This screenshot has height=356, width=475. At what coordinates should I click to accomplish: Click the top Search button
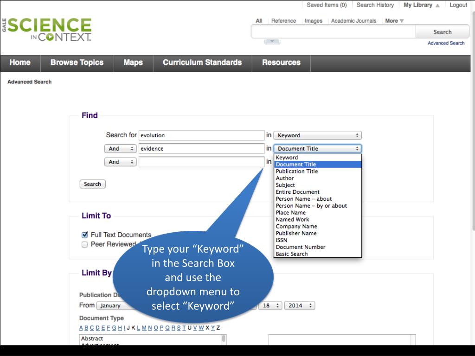(442, 32)
